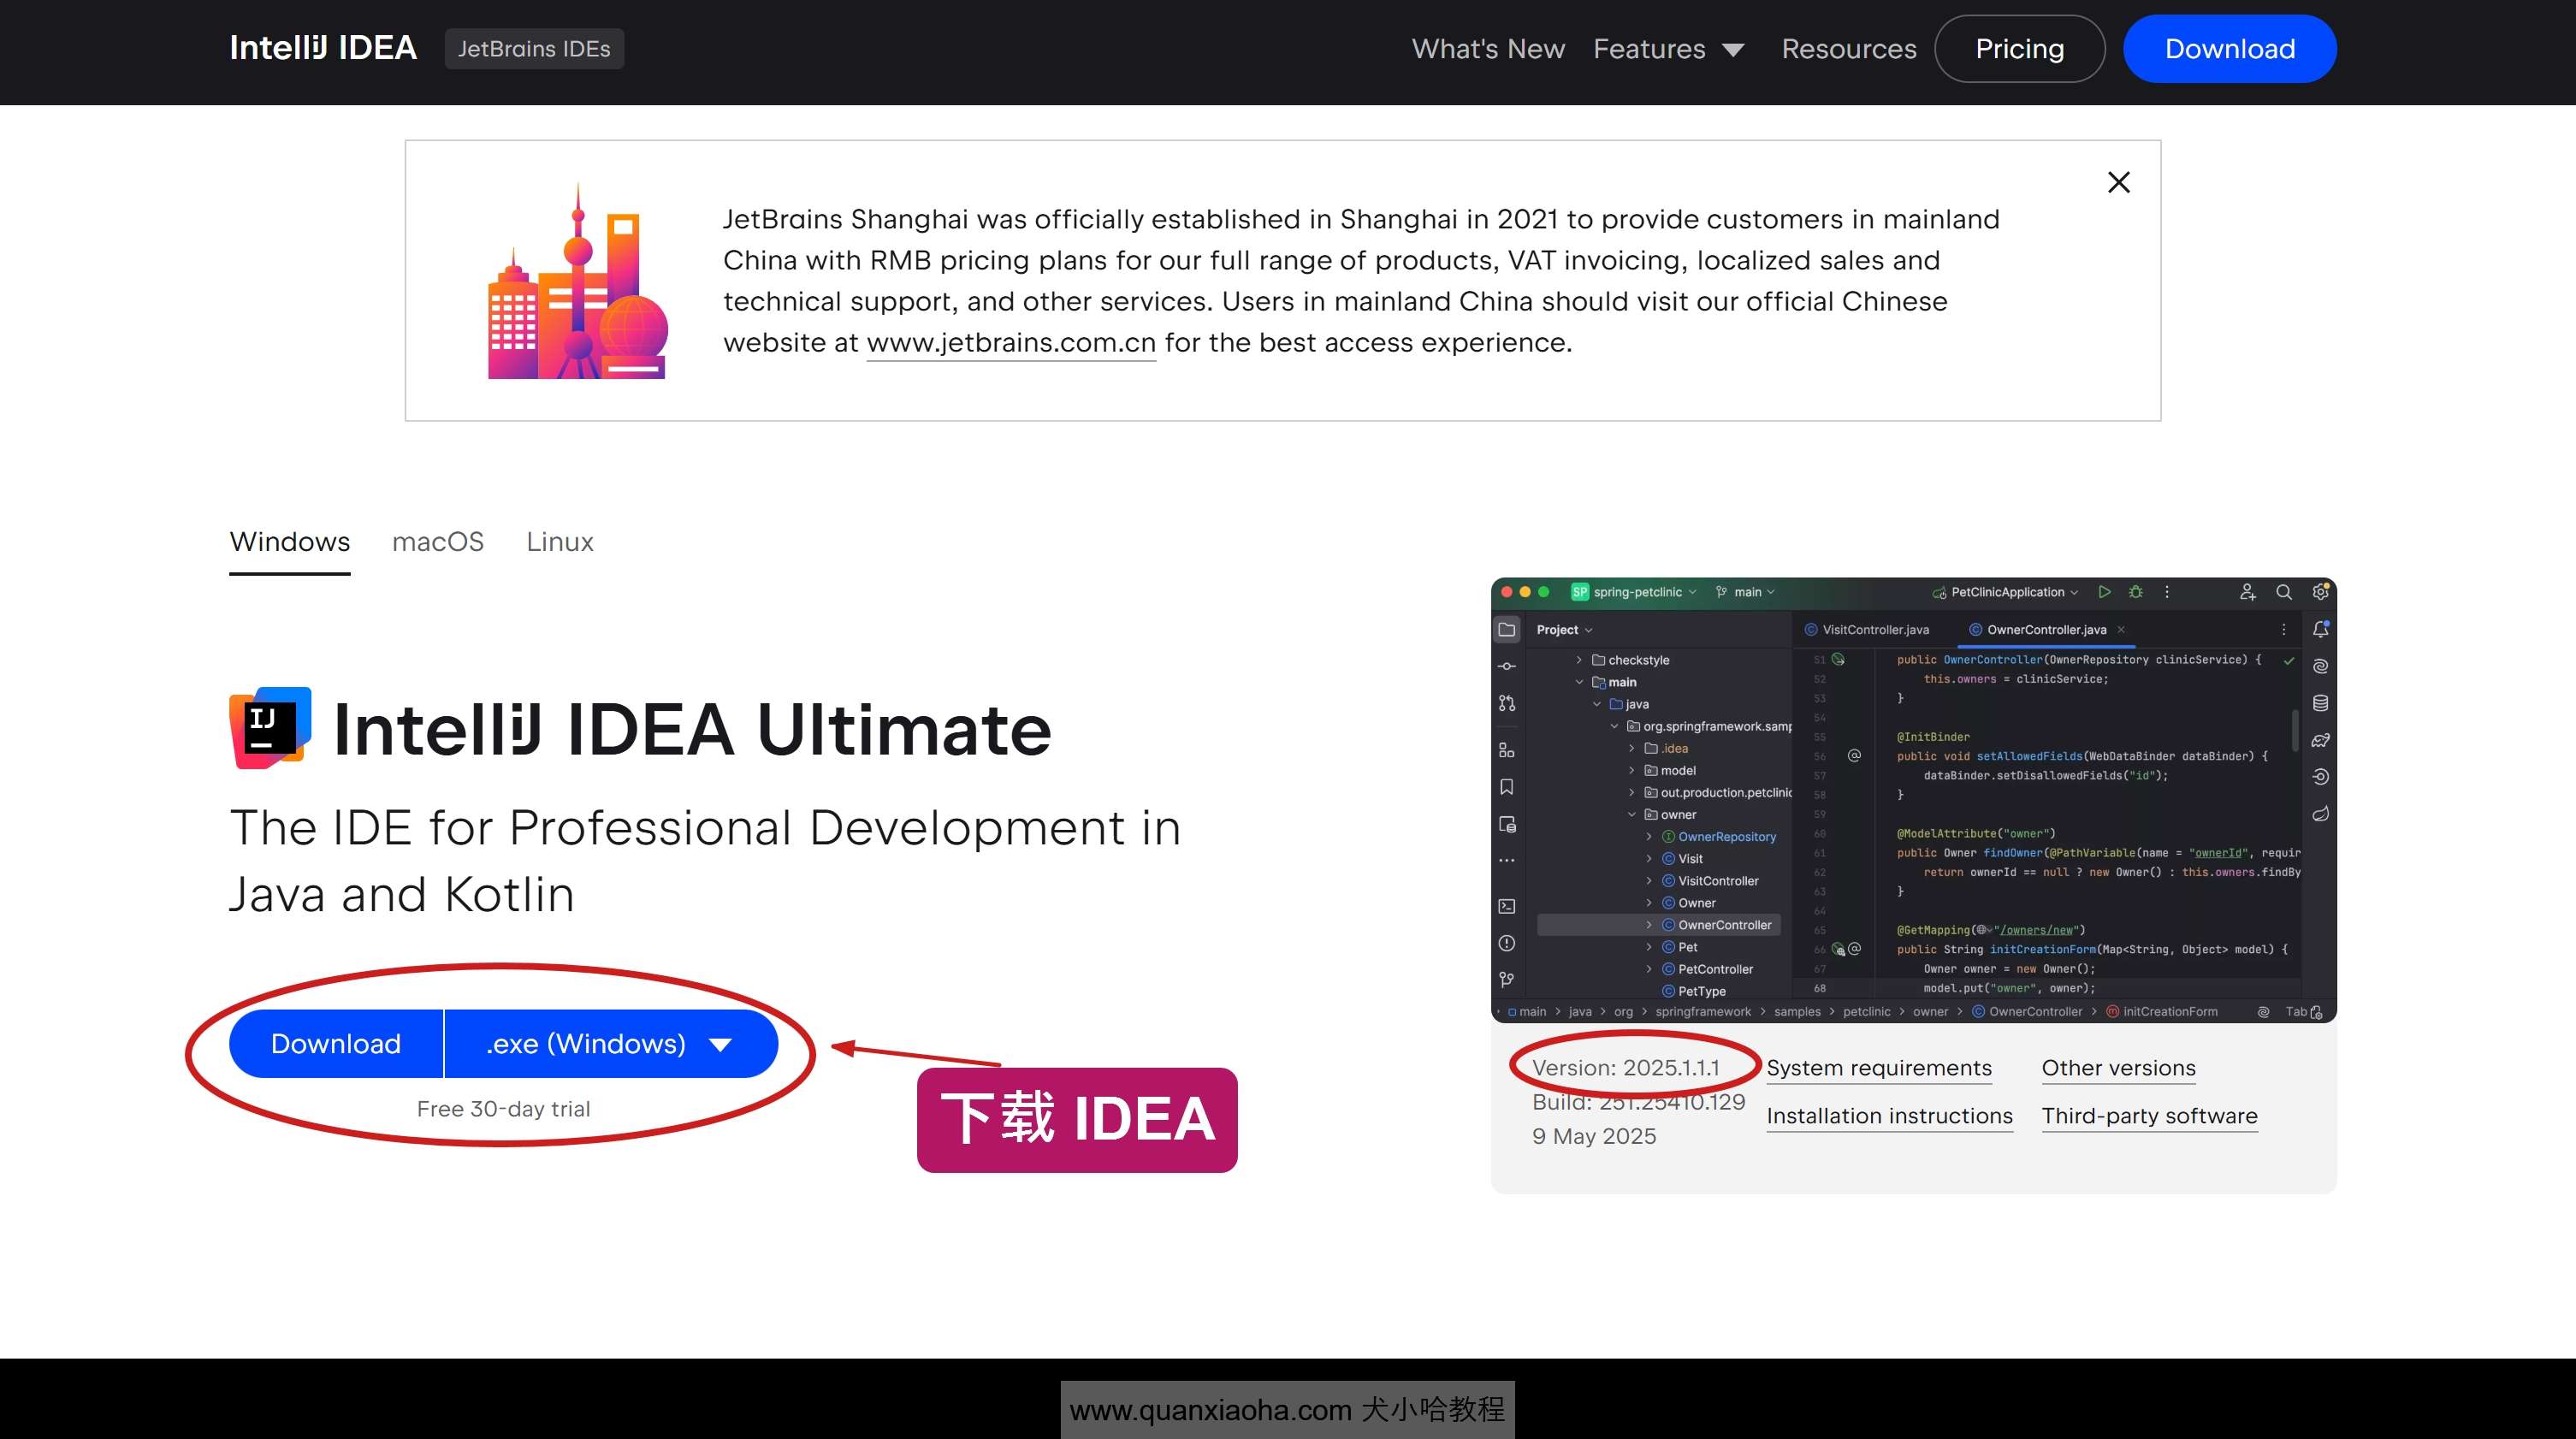2576x1439 pixels.
Task: Open Third-party software link
Action: point(2149,1116)
